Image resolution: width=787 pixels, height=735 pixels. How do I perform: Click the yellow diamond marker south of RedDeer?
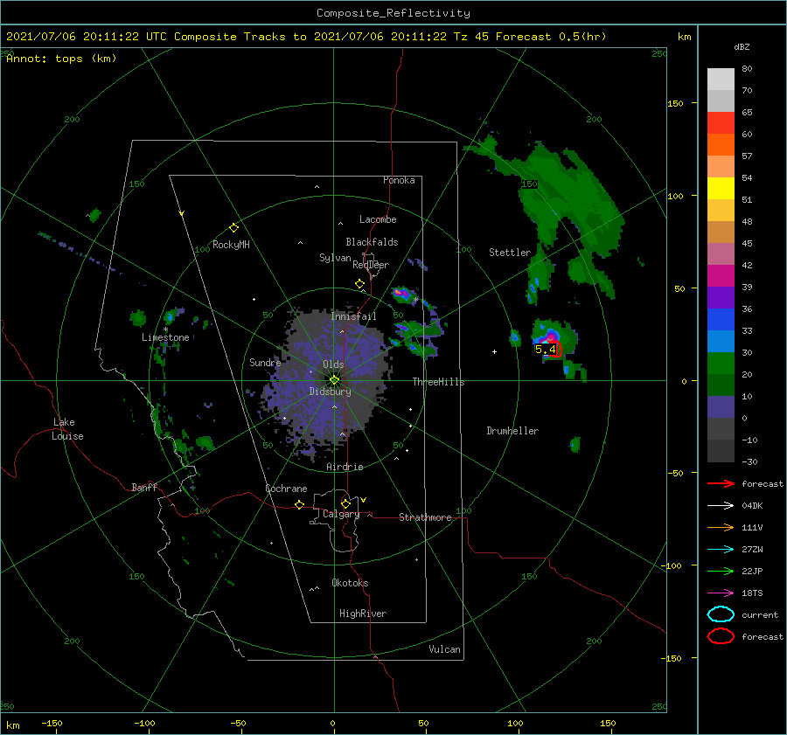click(x=359, y=283)
